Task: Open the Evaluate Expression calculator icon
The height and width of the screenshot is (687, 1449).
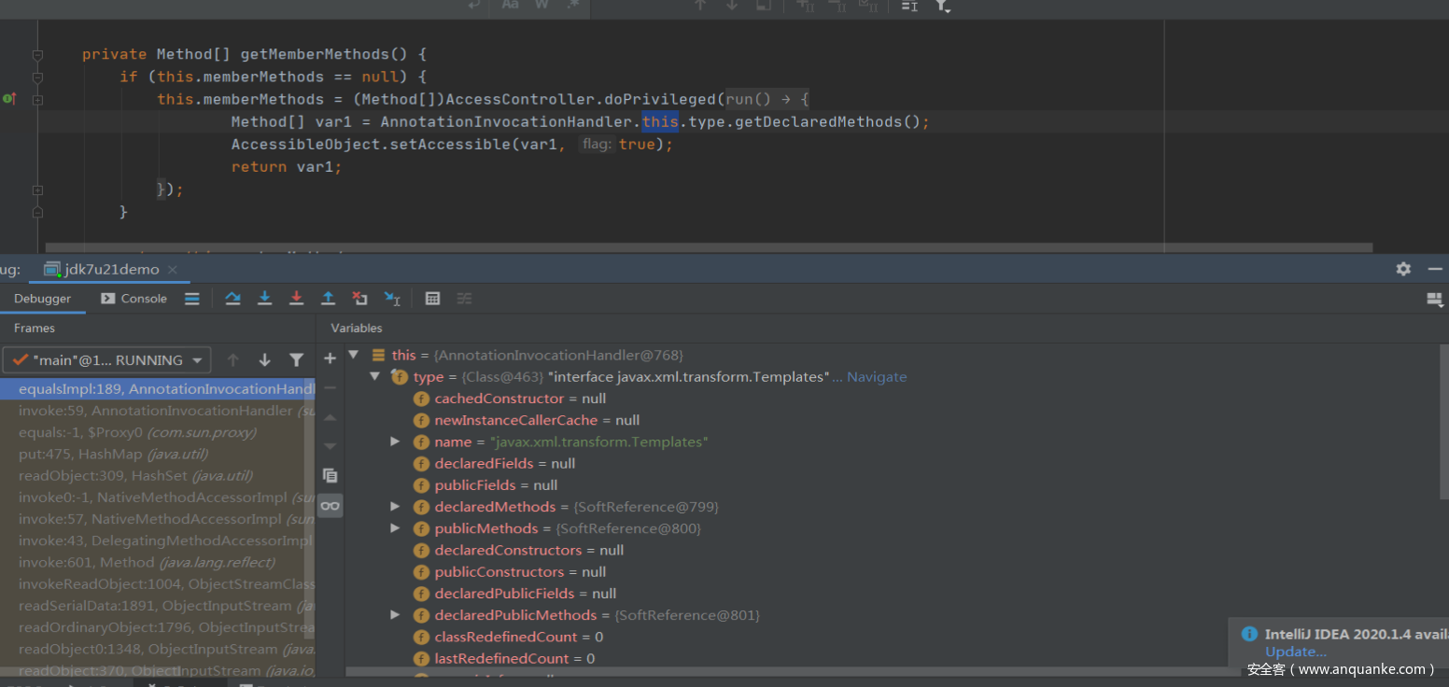Action: click(x=432, y=299)
